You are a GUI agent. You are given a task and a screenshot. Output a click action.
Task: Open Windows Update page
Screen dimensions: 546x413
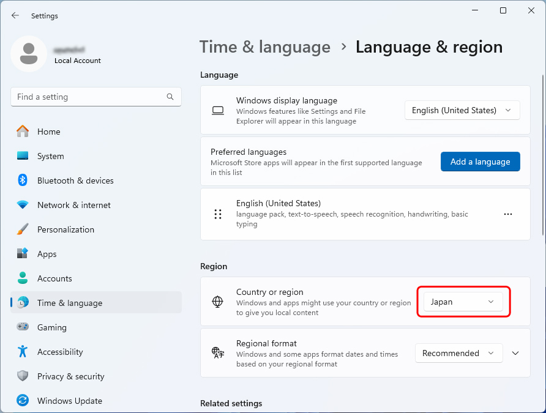coord(96,401)
